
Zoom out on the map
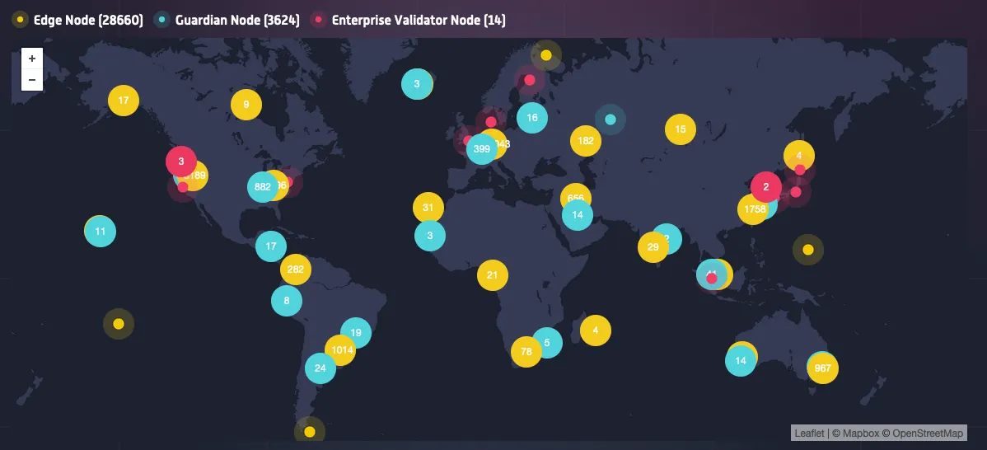point(32,80)
